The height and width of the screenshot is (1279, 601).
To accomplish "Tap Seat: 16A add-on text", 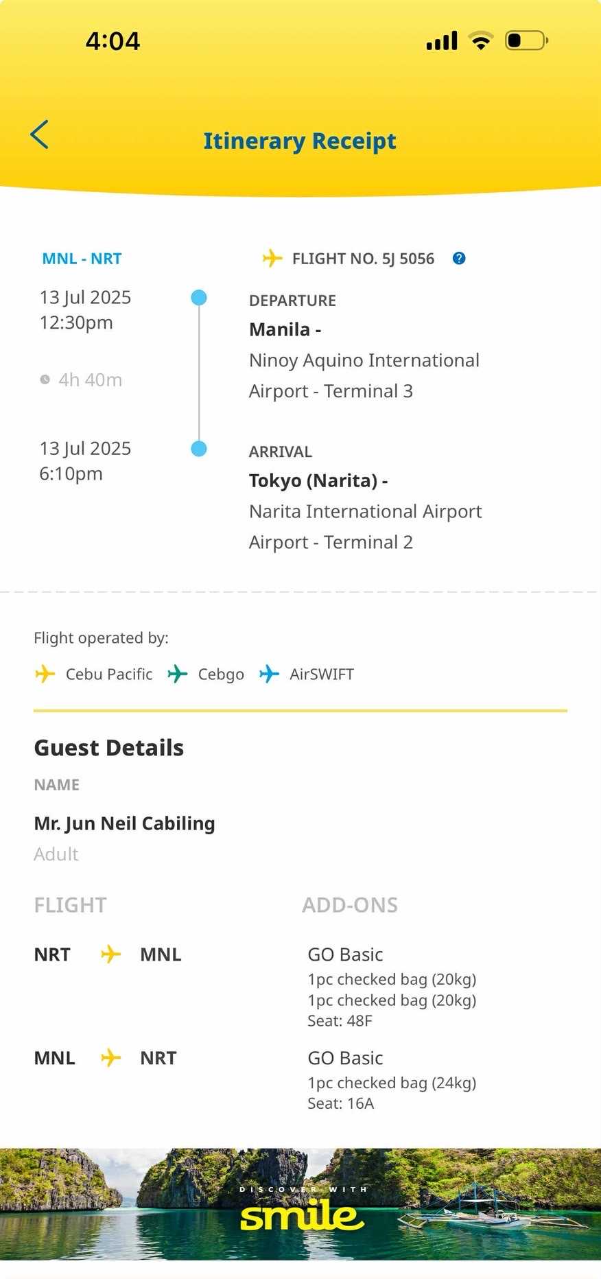I will [340, 1103].
